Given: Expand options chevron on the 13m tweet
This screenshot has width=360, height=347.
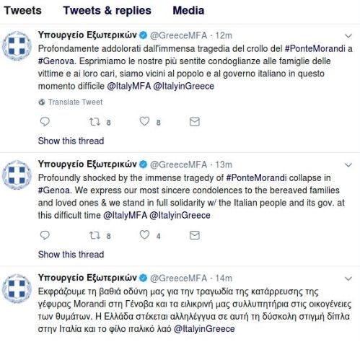Looking at the screenshot, I should (348, 165).
